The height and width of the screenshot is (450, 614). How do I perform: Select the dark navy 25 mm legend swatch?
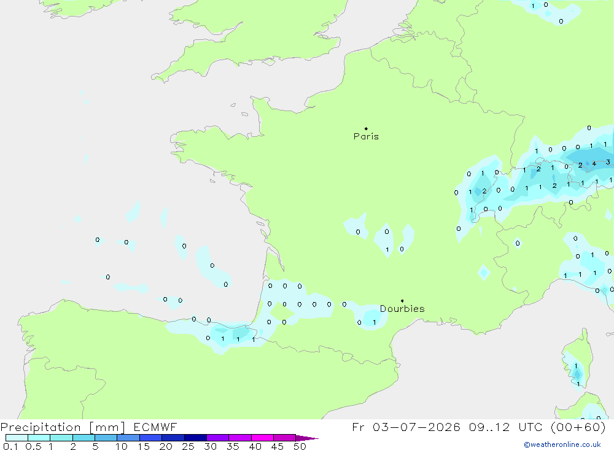point(195,438)
